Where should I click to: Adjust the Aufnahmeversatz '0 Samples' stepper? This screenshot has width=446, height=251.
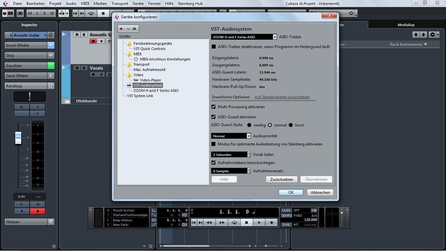(249, 171)
